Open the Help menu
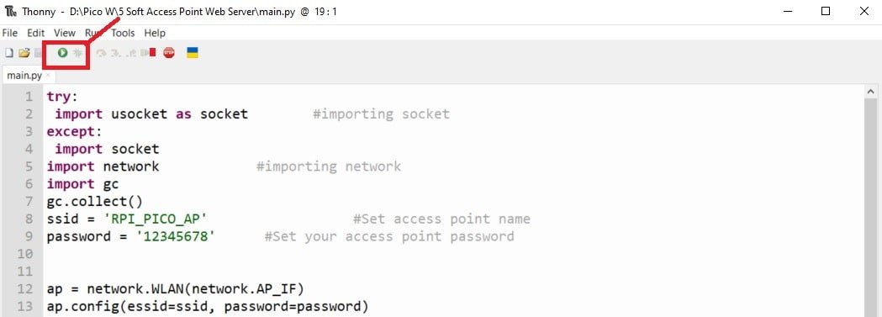Viewport: 882px width, 317px height. [155, 33]
